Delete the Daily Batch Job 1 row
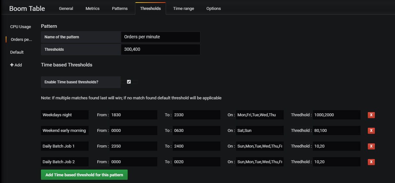The image size is (395, 183). (371, 146)
